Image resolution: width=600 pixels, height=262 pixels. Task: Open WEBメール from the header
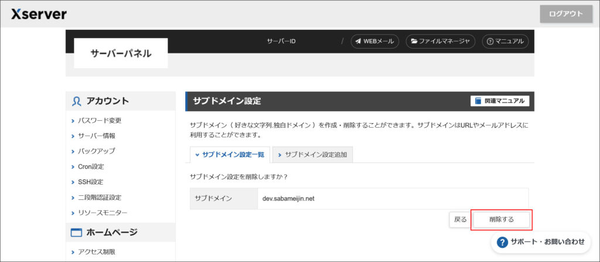click(375, 42)
